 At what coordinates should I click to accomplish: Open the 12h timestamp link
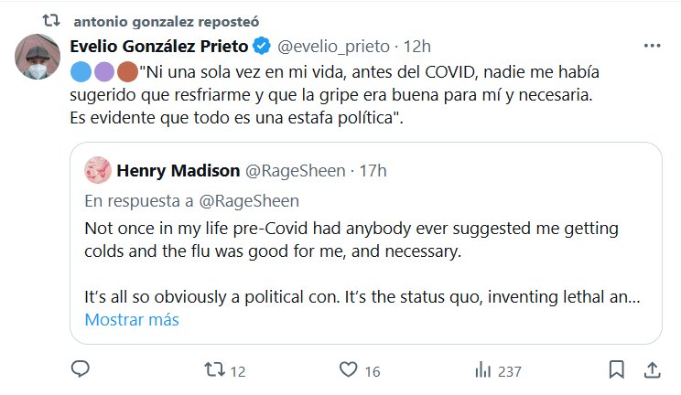417,46
